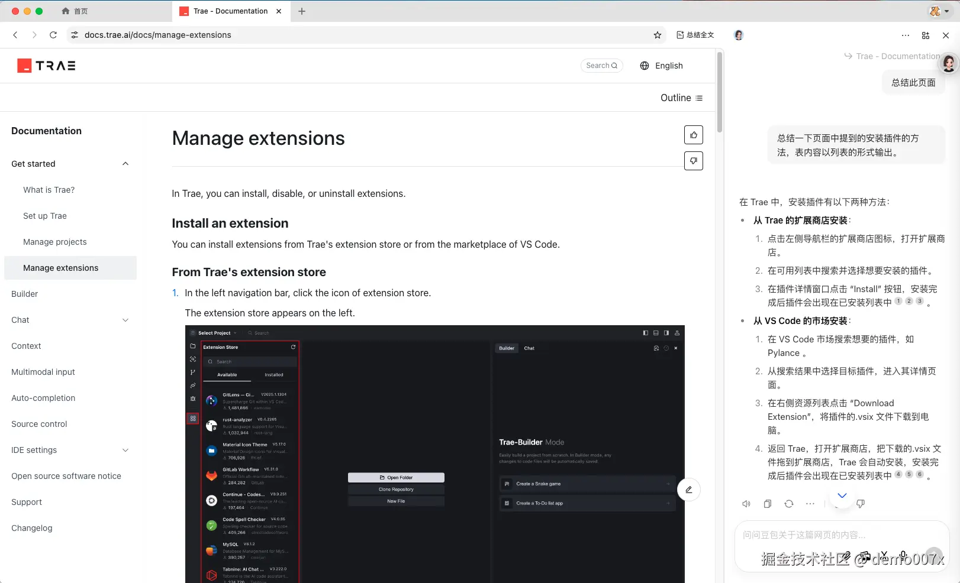Select Manage extensions in the sidebar
The width and height of the screenshot is (960, 583).
pyautogui.click(x=70, y=268)
